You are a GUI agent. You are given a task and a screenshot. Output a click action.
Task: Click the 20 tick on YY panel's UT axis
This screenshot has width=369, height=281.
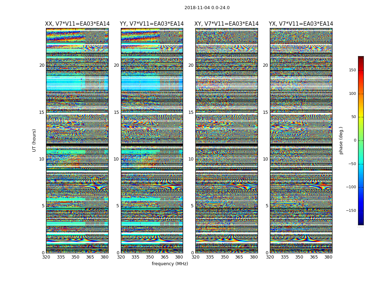tap(116, 65)
